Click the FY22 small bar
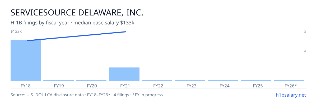The width and height of the screenshot is (317, 105). [157, 81]
